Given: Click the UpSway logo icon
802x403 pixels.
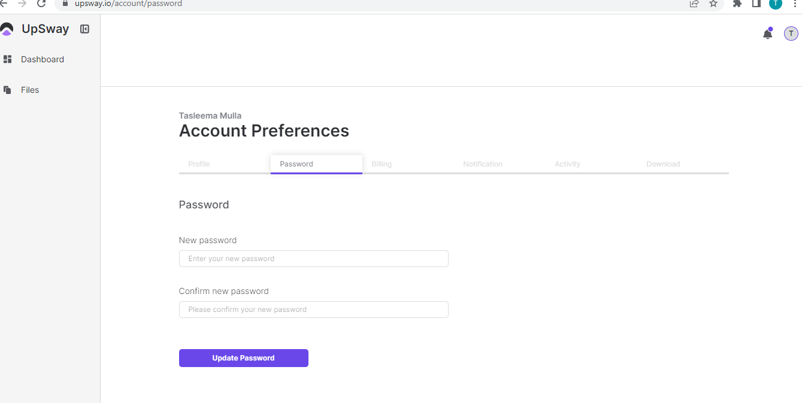Looking at the screenshot, I should (x=7, y=29).
